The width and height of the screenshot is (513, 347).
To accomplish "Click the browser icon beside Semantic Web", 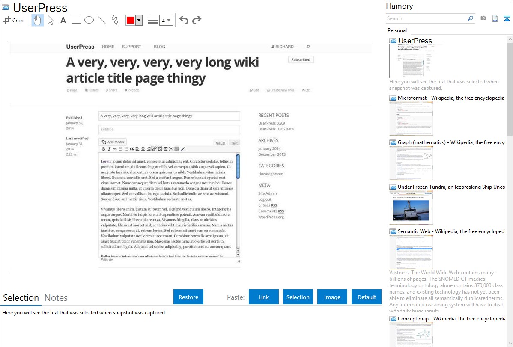I will coord(393,231).
